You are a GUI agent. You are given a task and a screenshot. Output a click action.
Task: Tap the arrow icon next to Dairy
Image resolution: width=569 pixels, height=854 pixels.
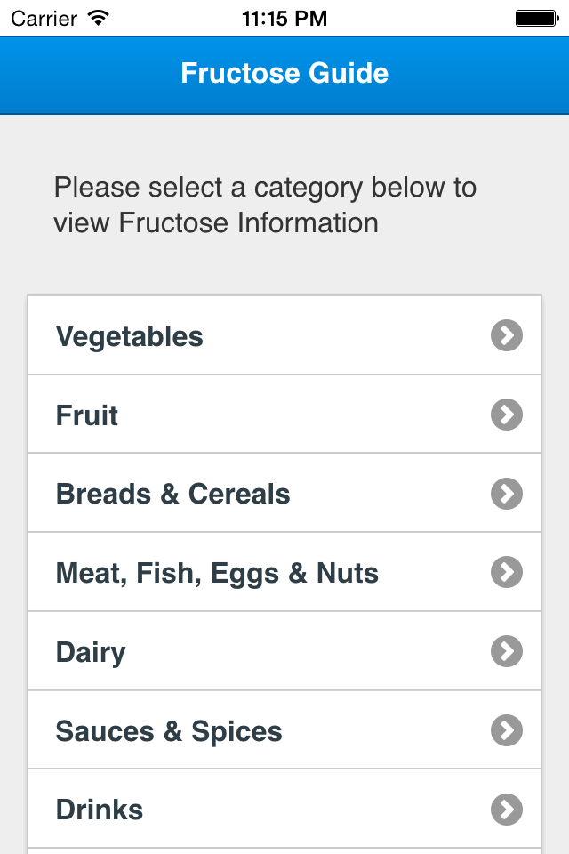[506, 651]
